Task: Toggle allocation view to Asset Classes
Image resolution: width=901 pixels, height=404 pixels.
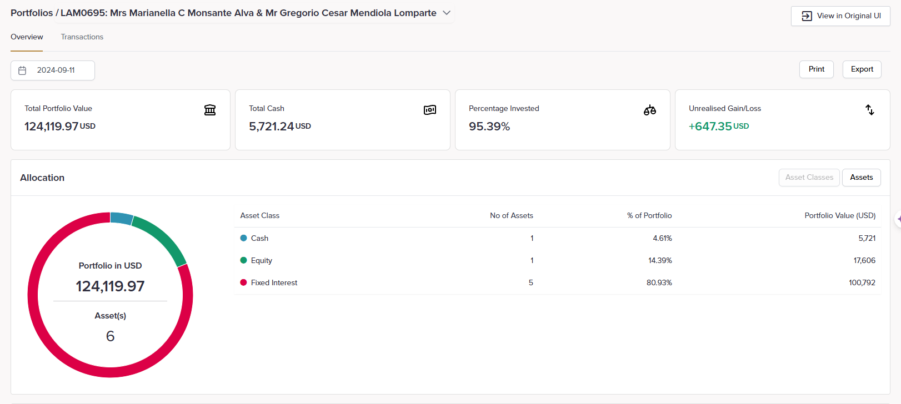Action: (x=809, y=178)
